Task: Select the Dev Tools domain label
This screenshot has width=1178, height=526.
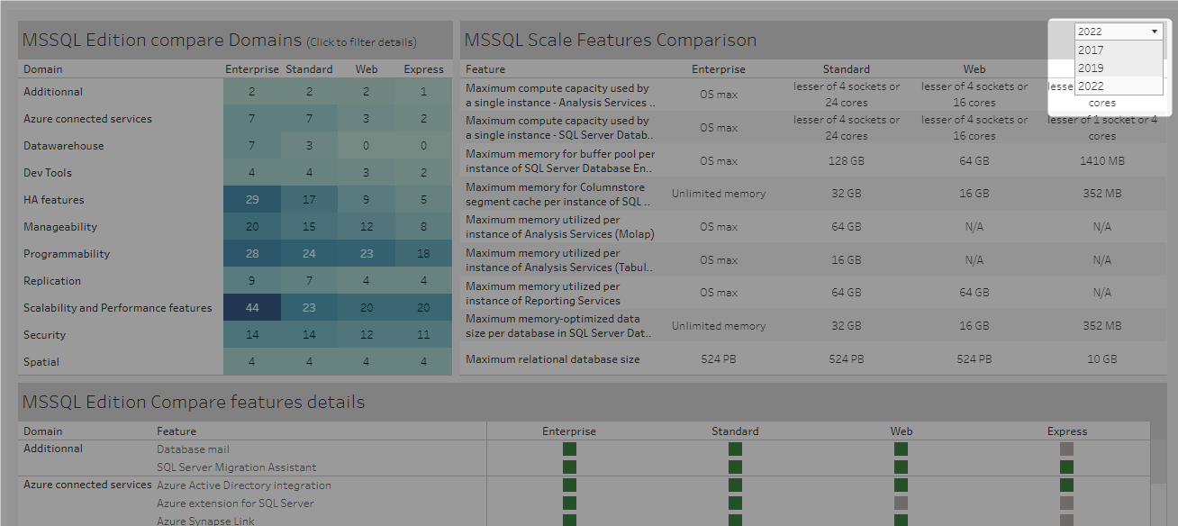Action: 48,173
